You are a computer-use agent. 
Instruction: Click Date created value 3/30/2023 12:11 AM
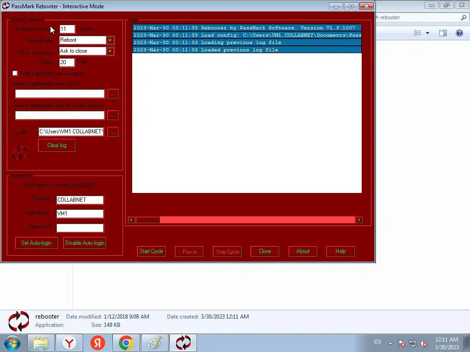[x=225, y=317]
